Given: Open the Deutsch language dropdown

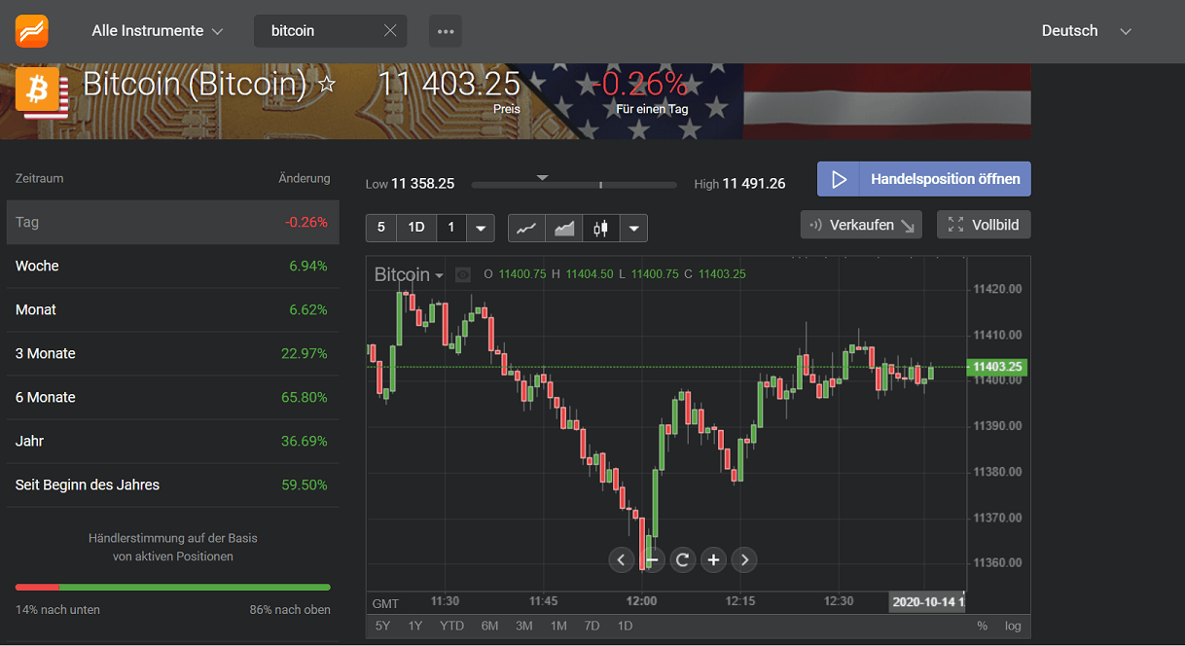Looking at the screenshot, I should click(1086, 31).
